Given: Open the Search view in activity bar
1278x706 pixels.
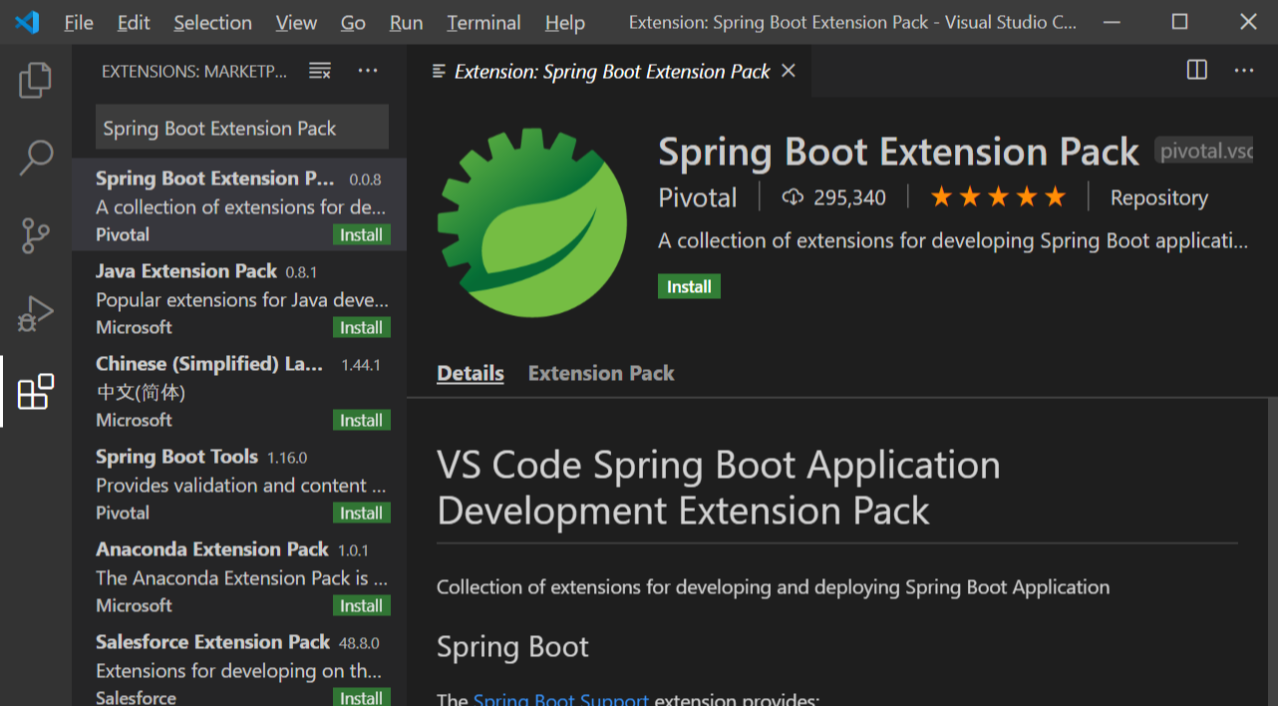Looking at the screenshot, I should click(36, 158).
